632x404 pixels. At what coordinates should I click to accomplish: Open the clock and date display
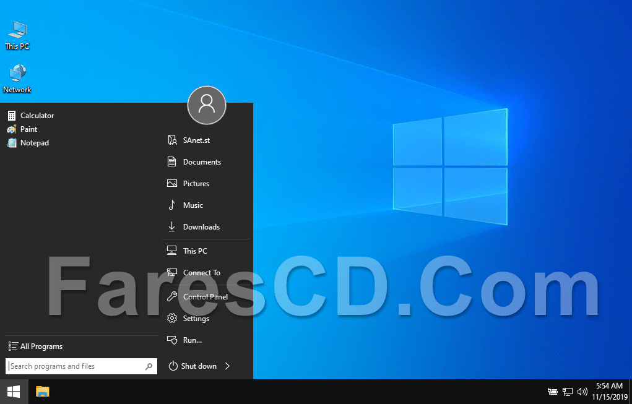[x=610, y=392]
